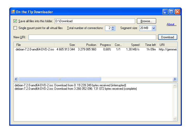Toggle Save all files into this folder checkbox
Viewport: 191px width, 132px height.
15,21
